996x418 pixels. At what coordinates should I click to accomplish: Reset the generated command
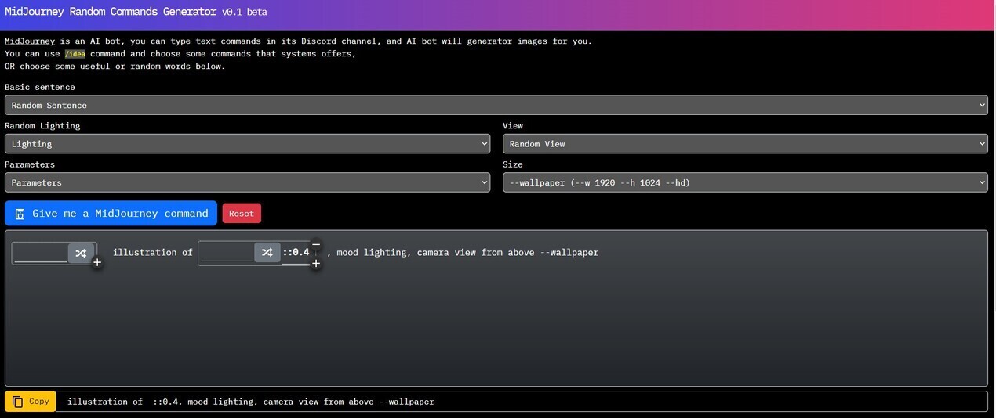[242, 214]
